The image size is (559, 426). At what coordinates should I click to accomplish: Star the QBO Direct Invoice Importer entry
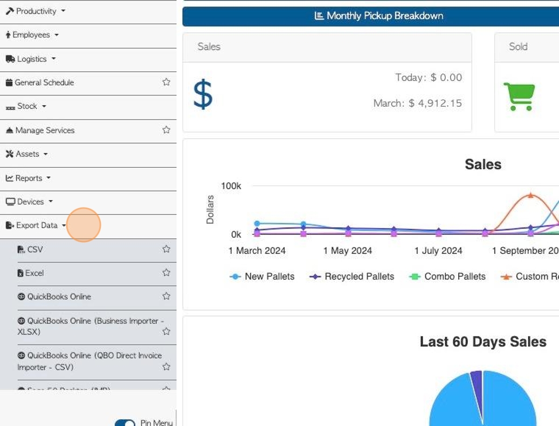(x=166, y=367)
